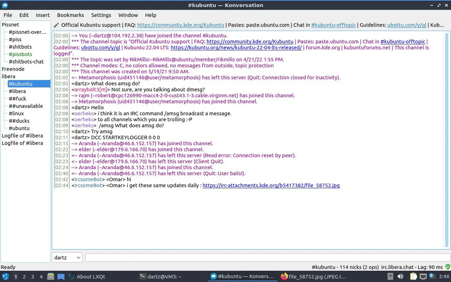The width and height of the screenshot is (451, 282).
Task: Switch to ##ducks channel
Action: [x=19, y=121]
